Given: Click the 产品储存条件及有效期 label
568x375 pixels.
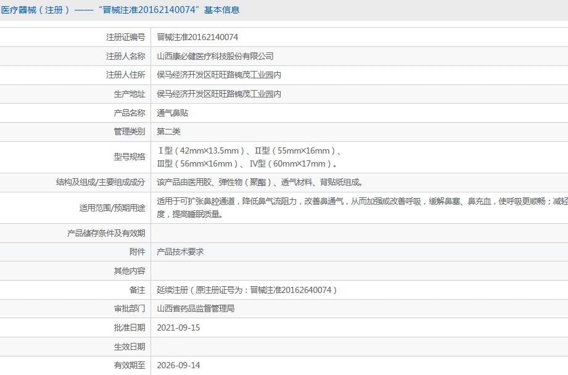Looking at the screenshot, I should coord(107,233).
